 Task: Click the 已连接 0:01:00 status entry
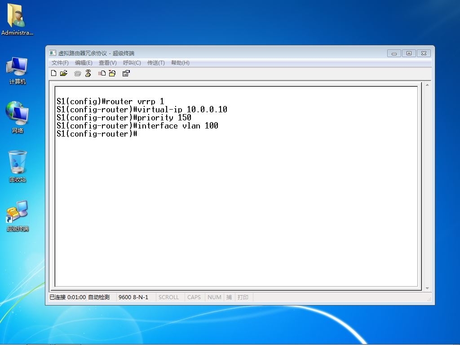click(x=67, y=297)
